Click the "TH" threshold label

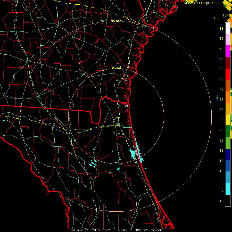pyautogui.click(x=221, y=201)
